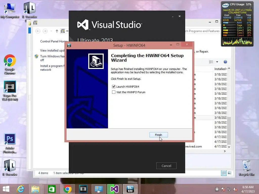Viewport: 259px width, 194px height.
Task: Click the folder icon in back explorer window
Action: coord(30,23)
